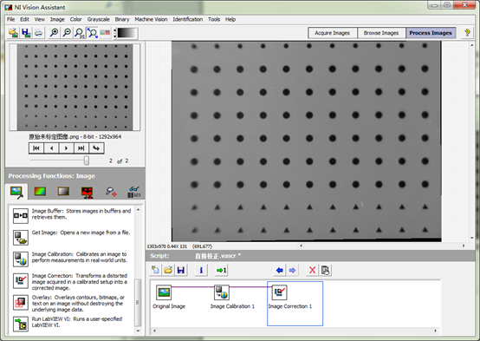The height and width of the screenshot is (341, 480).
Task: Select the Identification functions palette tab
Action: 134,192
